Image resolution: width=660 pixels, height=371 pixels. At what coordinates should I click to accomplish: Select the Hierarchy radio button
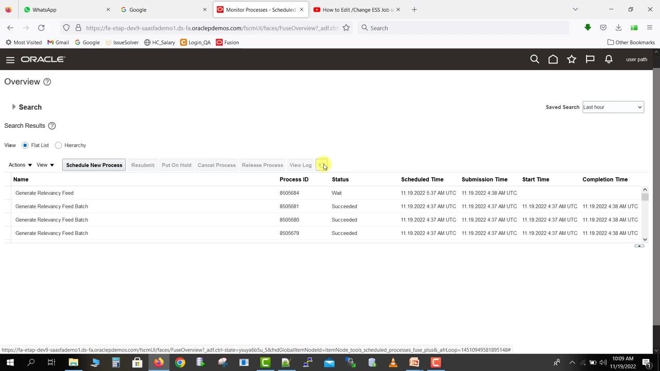[58, 145]
